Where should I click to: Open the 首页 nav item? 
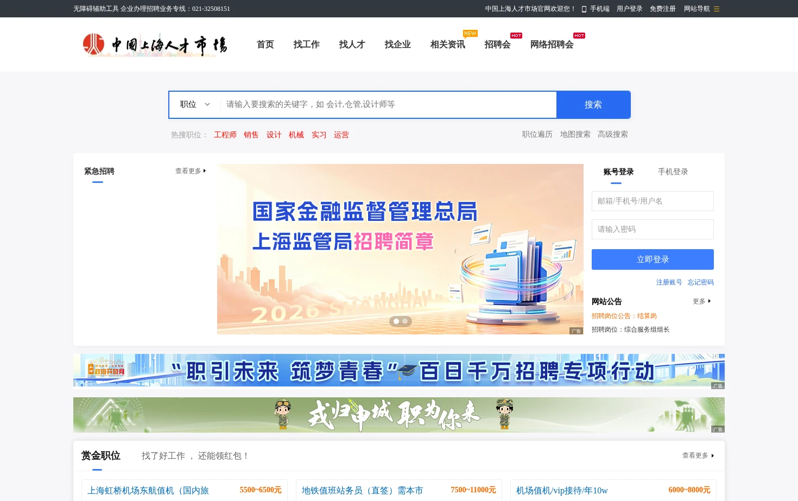pyautogui.click(x=265, y=45)
